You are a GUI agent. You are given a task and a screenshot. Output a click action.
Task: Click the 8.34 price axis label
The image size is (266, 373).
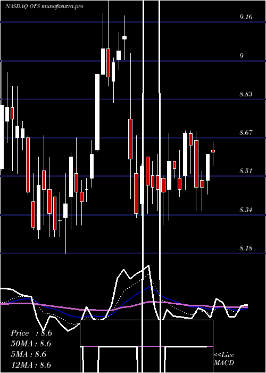pos(246,210)
